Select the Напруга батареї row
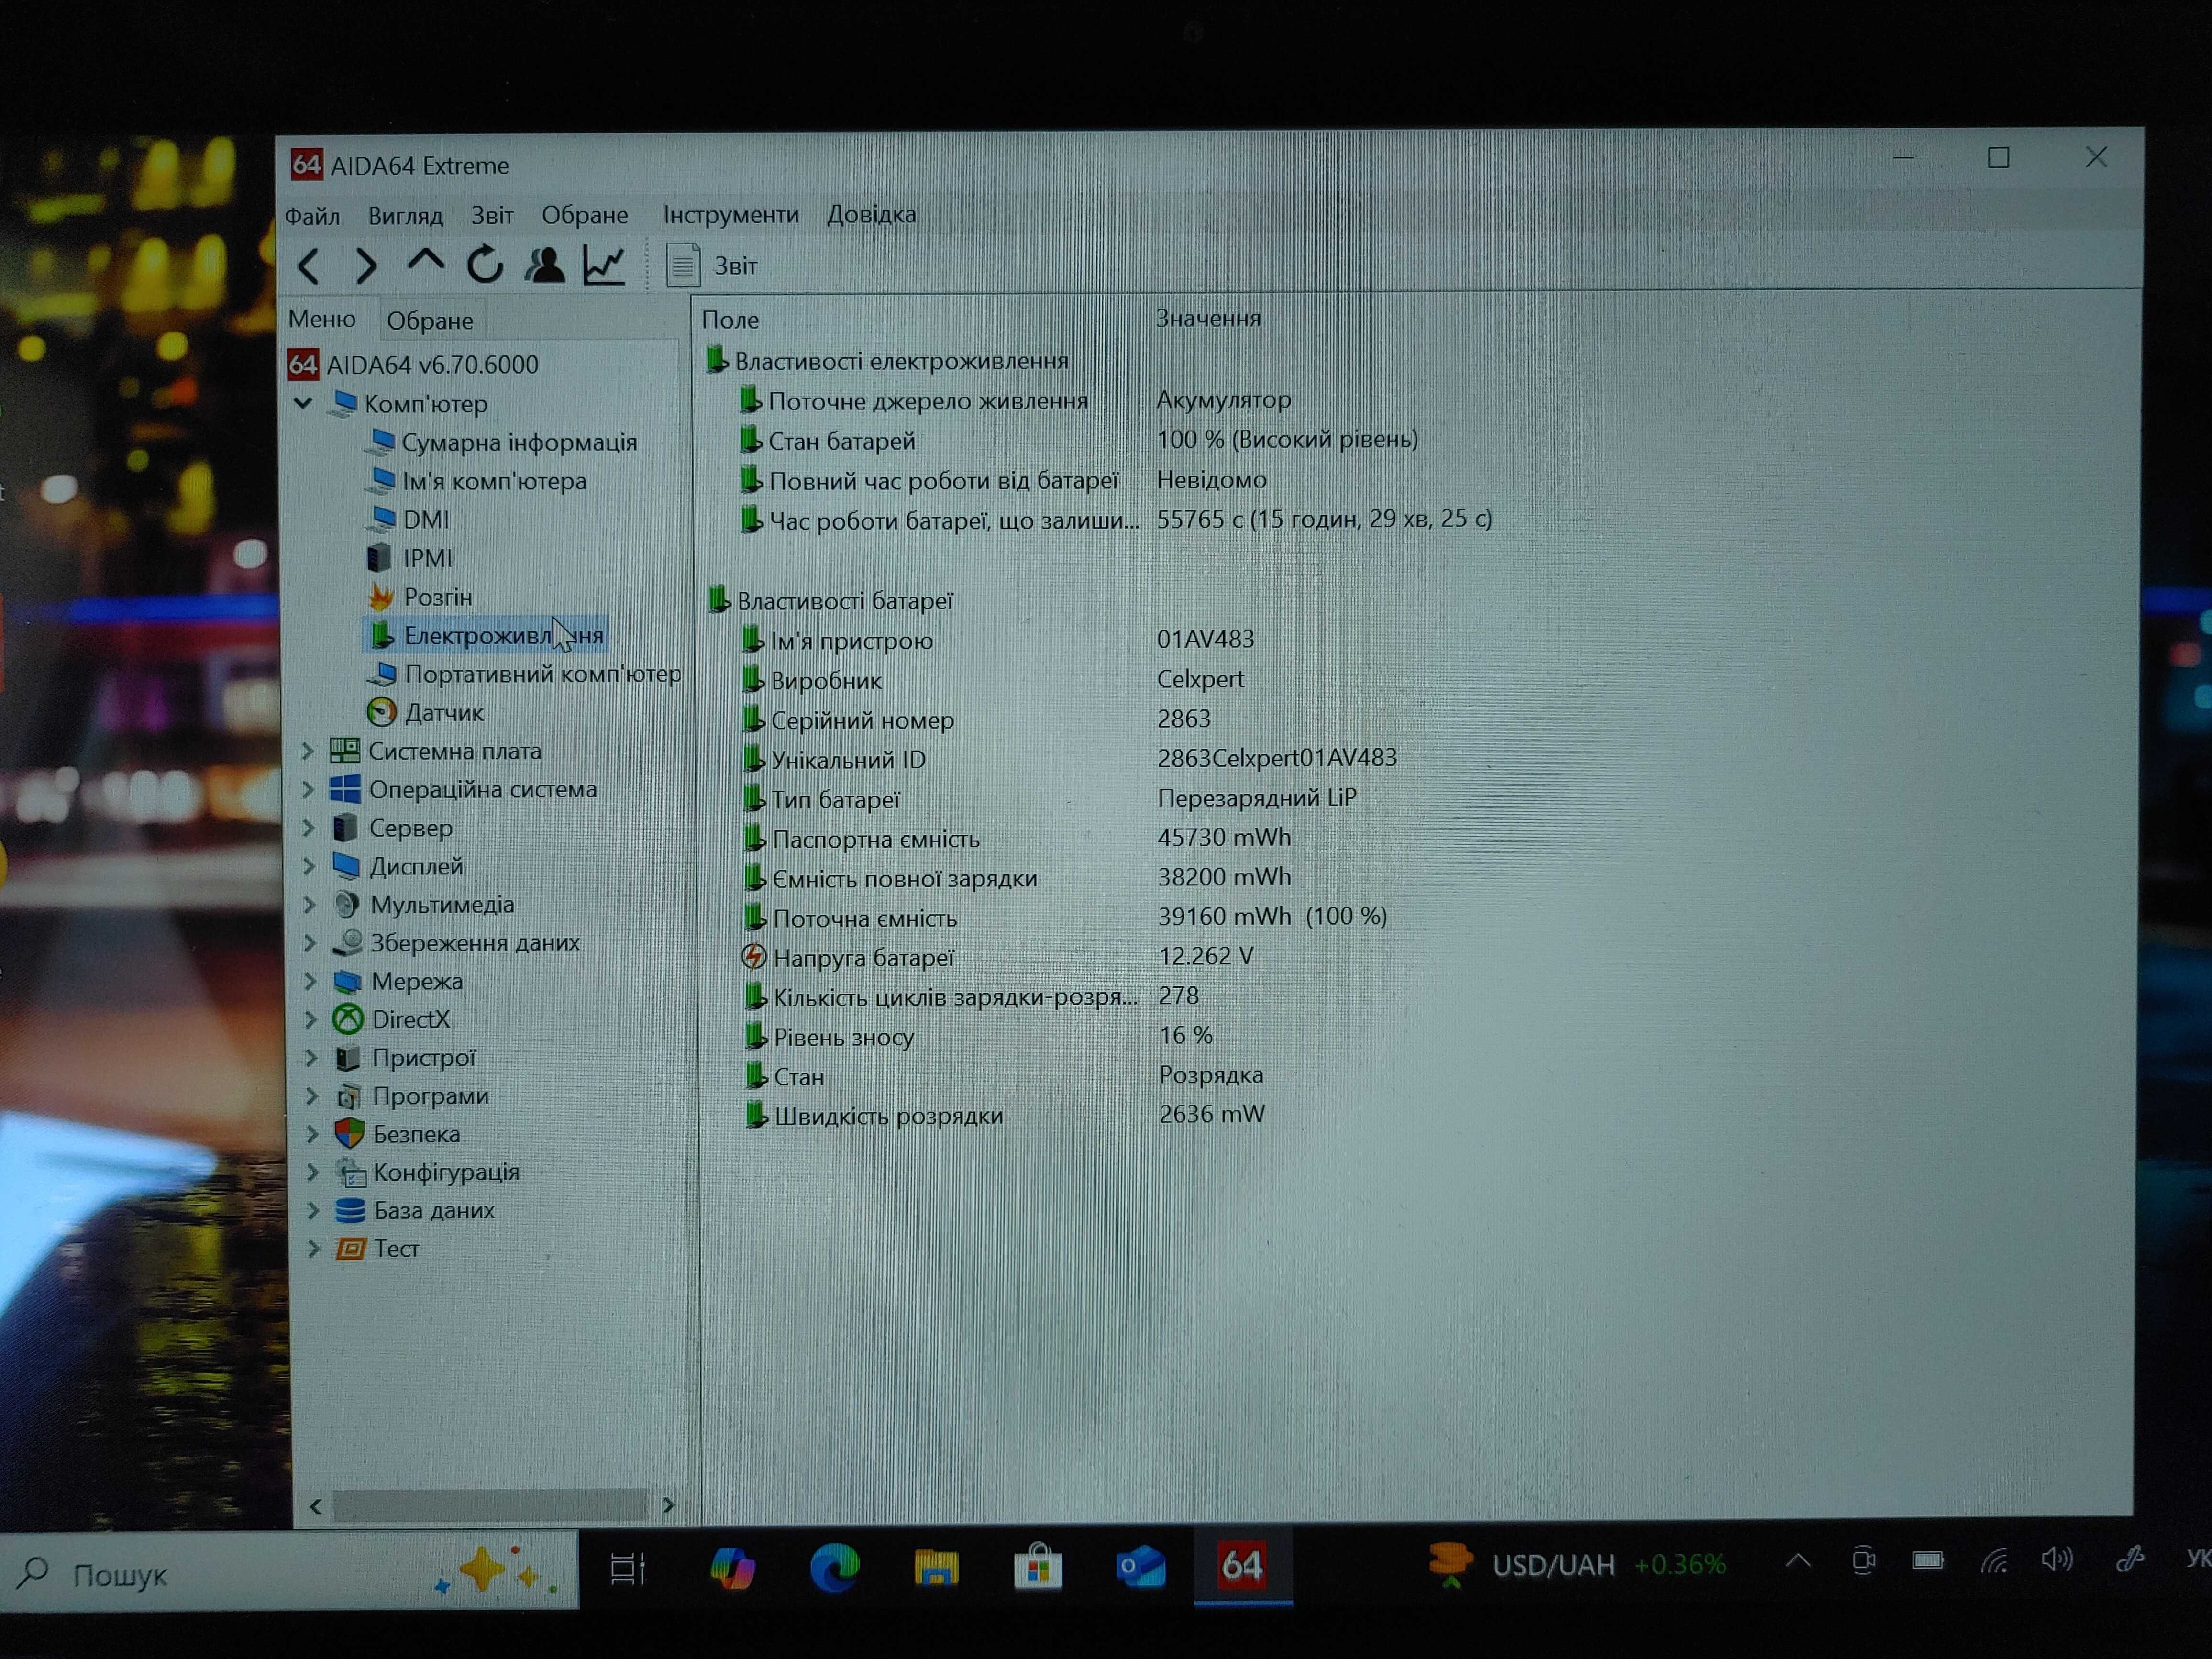This screenshot has height=1659, width=2212. click(998, 957)
